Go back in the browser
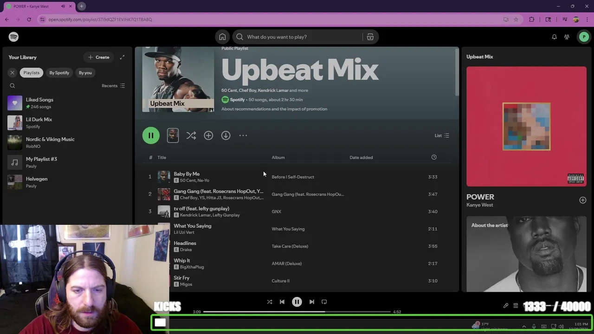 pyautogui.click(x=7, y=19)
